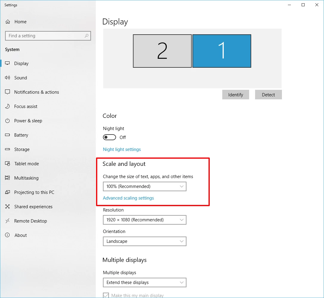
Task: Select monitor 1 in display layout
Action: (222, 51)
